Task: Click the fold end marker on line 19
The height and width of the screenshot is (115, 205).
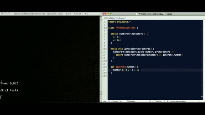Action: point(106,76)
